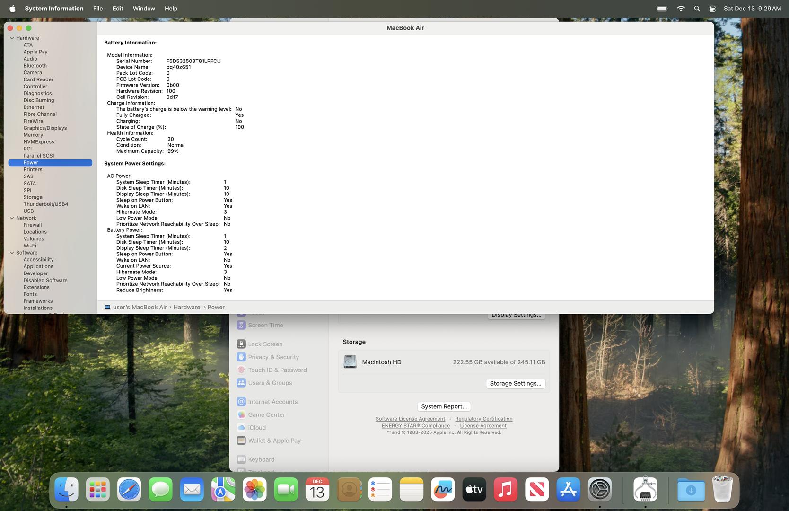
Task: Open the File menu
Action: point(98,9)
